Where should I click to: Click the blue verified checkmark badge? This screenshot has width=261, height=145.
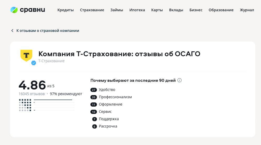tap(34, 63)
